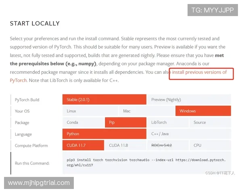Choose Linux as your OS
Image resolution: width=242 pixels, height=193 pixels.
pos(90,111)
